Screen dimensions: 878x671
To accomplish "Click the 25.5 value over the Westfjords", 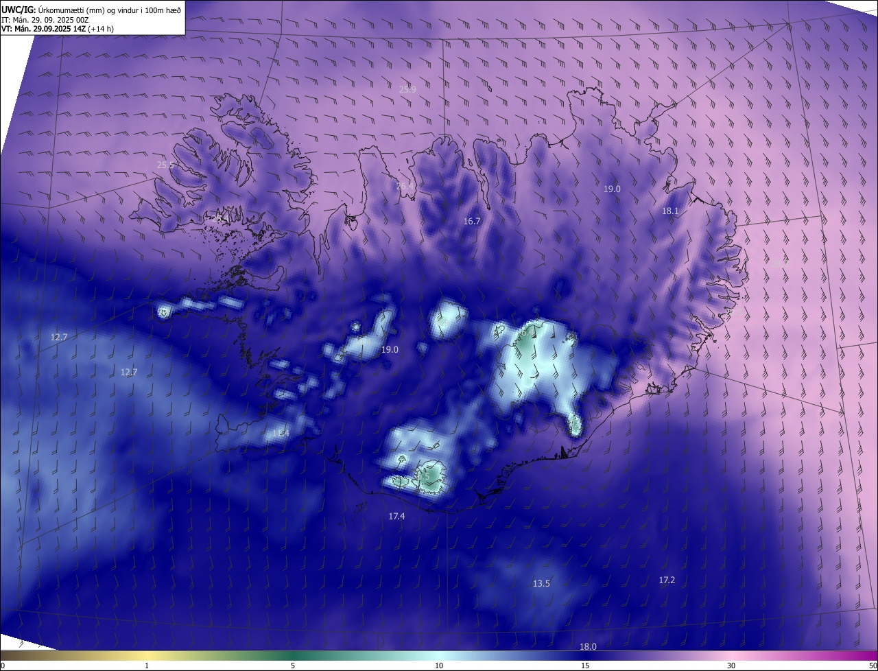I will [x=165, y=165].
